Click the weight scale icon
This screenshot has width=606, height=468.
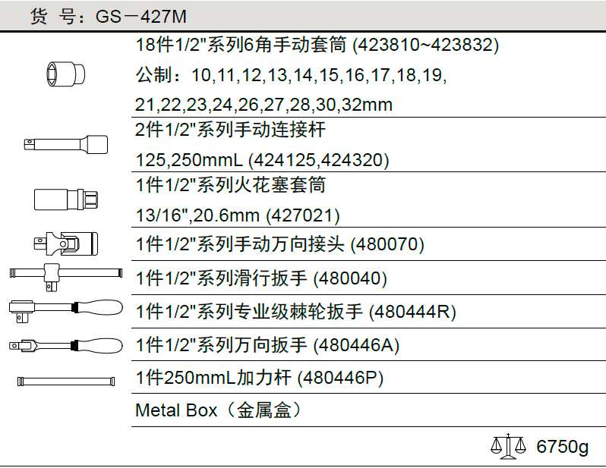coord(508,447)
